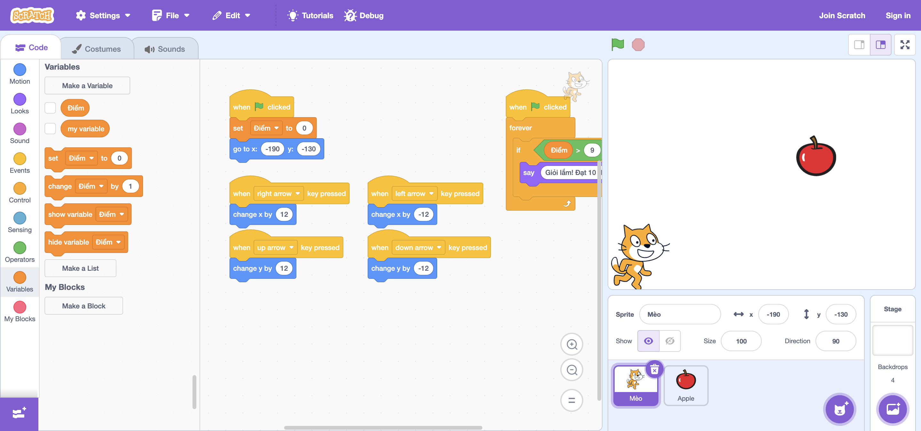Reset workspace zoom to default
This screenshot has height=431, width=921.
(572, 400)
